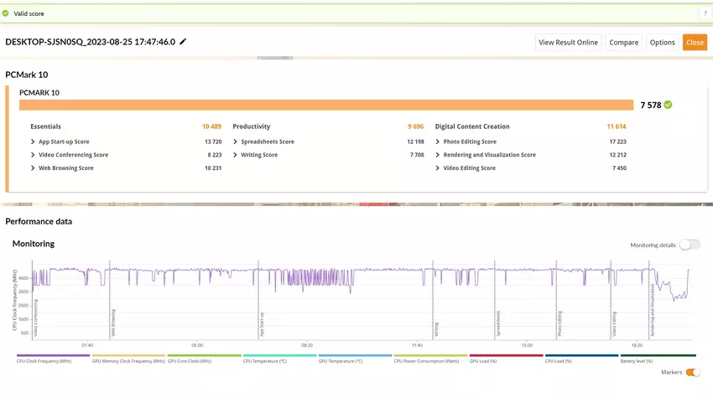Click the green Valid score checkmark icon
Viewport: 713px width, 397px height.
click(6, 13)
